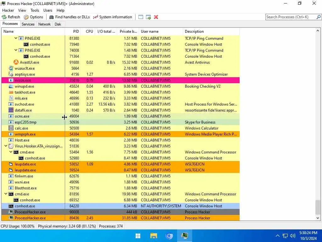Collapse cmd.exe PID 53484 node
Image resolution: width=322 pixels, height=242 pixels.
coord(11,152)
